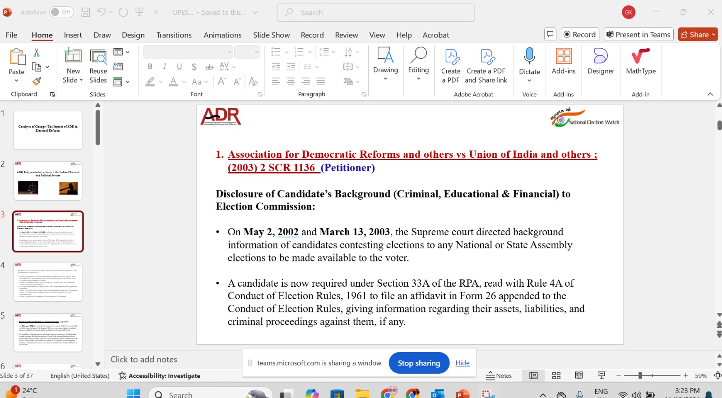The height and width of the screenshot is (398, 722).
Task: Switch to the Transitions tab
Action: pos(174,35)
